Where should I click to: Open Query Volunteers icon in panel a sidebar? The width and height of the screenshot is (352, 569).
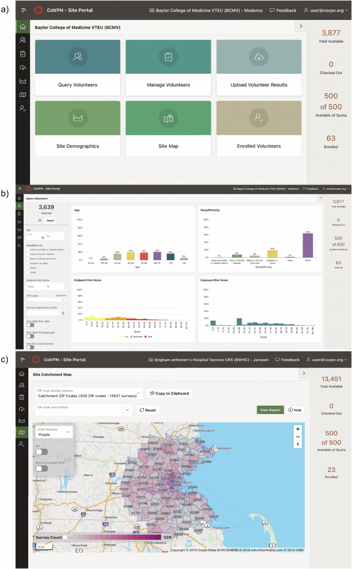pos(23,40)
